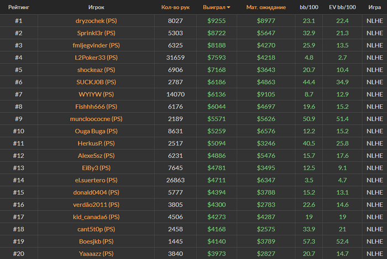Sort by the Кол-во рук column header
Screen dimensions: 387x259
175,7
